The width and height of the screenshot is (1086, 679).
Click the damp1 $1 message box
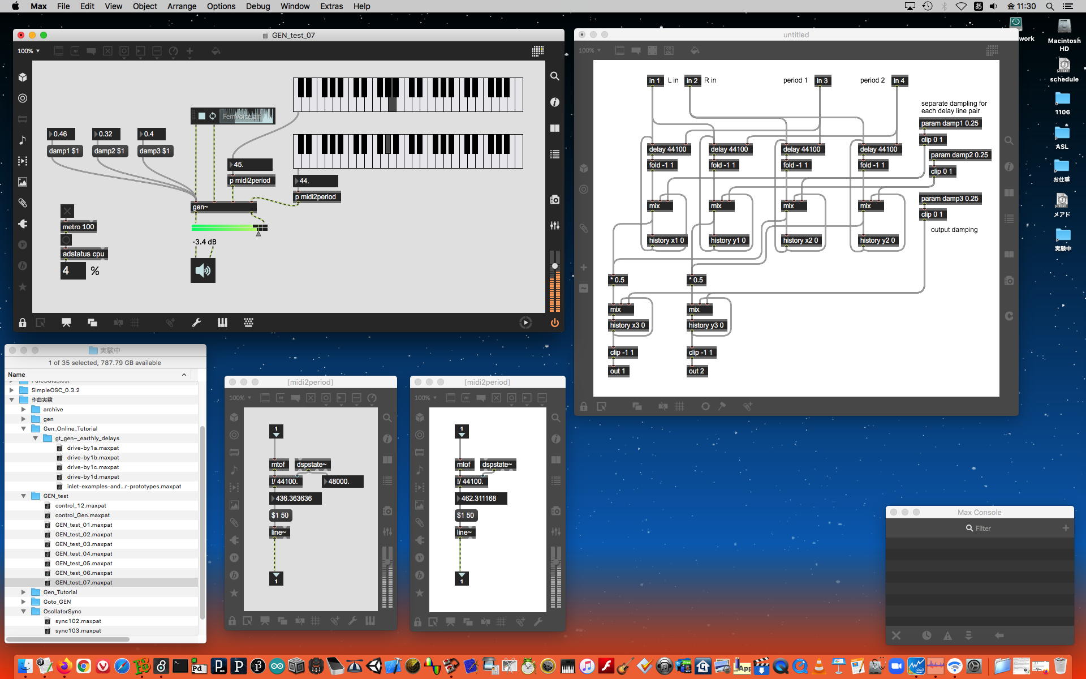64,151
